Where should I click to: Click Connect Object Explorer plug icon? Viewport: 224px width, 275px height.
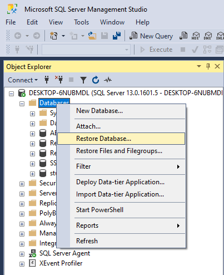(x=47, y=80)
